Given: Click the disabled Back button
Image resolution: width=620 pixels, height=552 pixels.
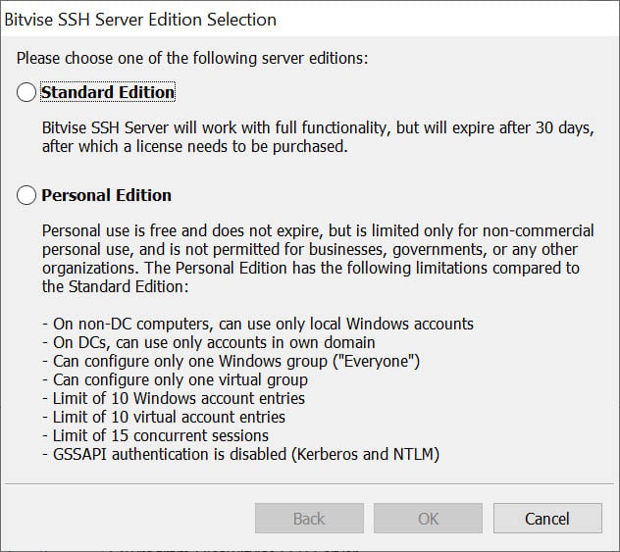Looking at the screenshot, I should tap(309, 519).
